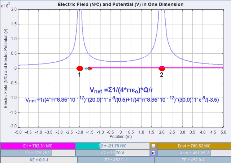Click red charge 1 on the axis

[x=80, y=68]
